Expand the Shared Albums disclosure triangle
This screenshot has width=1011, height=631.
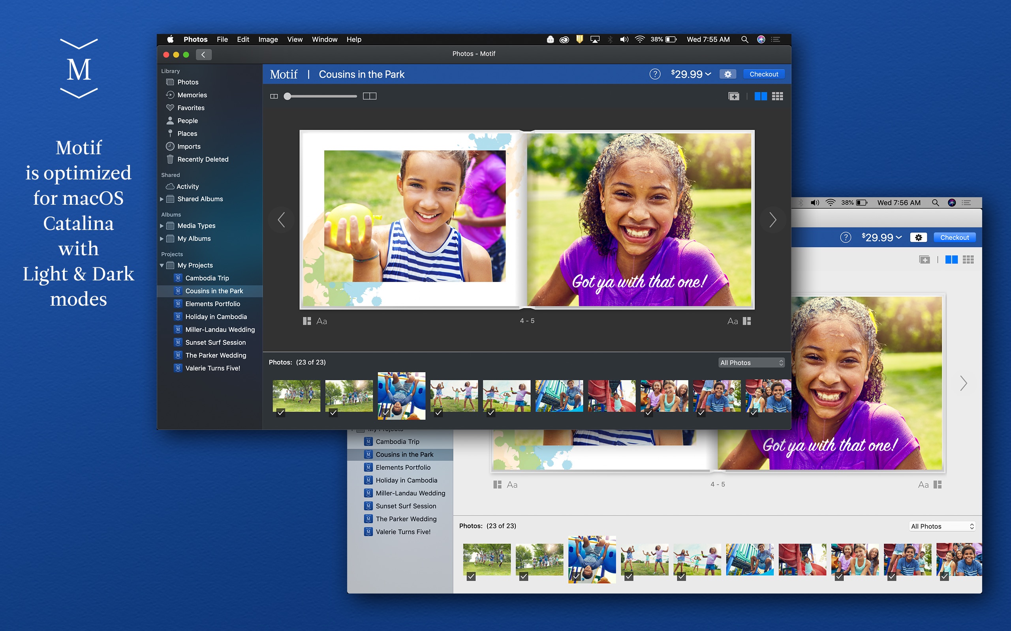(162, 199)
